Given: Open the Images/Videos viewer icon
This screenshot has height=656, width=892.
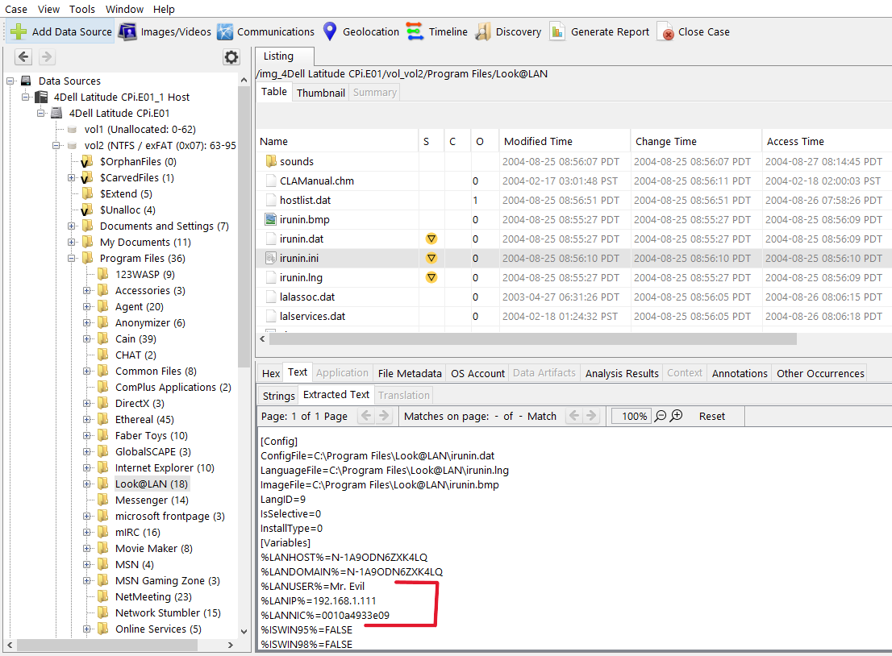Looking at the screenshot, I should pos(127,32).
